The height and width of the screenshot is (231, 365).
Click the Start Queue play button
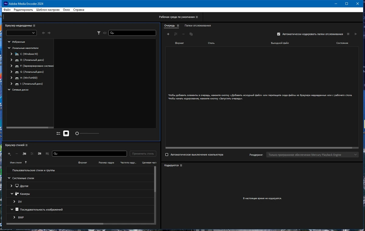pos(356,34)
